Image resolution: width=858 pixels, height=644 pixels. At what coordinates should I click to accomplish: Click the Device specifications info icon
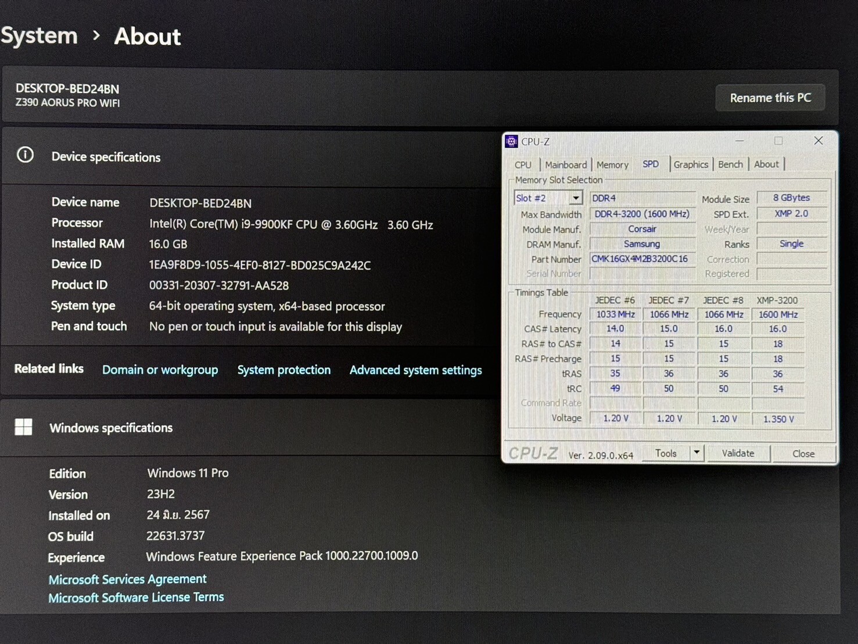pos(25,155)
